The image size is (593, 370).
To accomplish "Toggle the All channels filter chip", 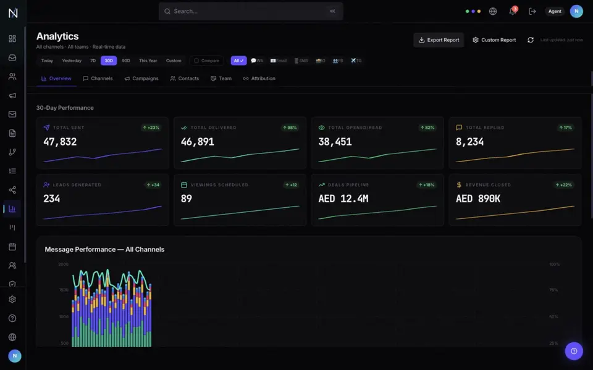I will (238, 60).
